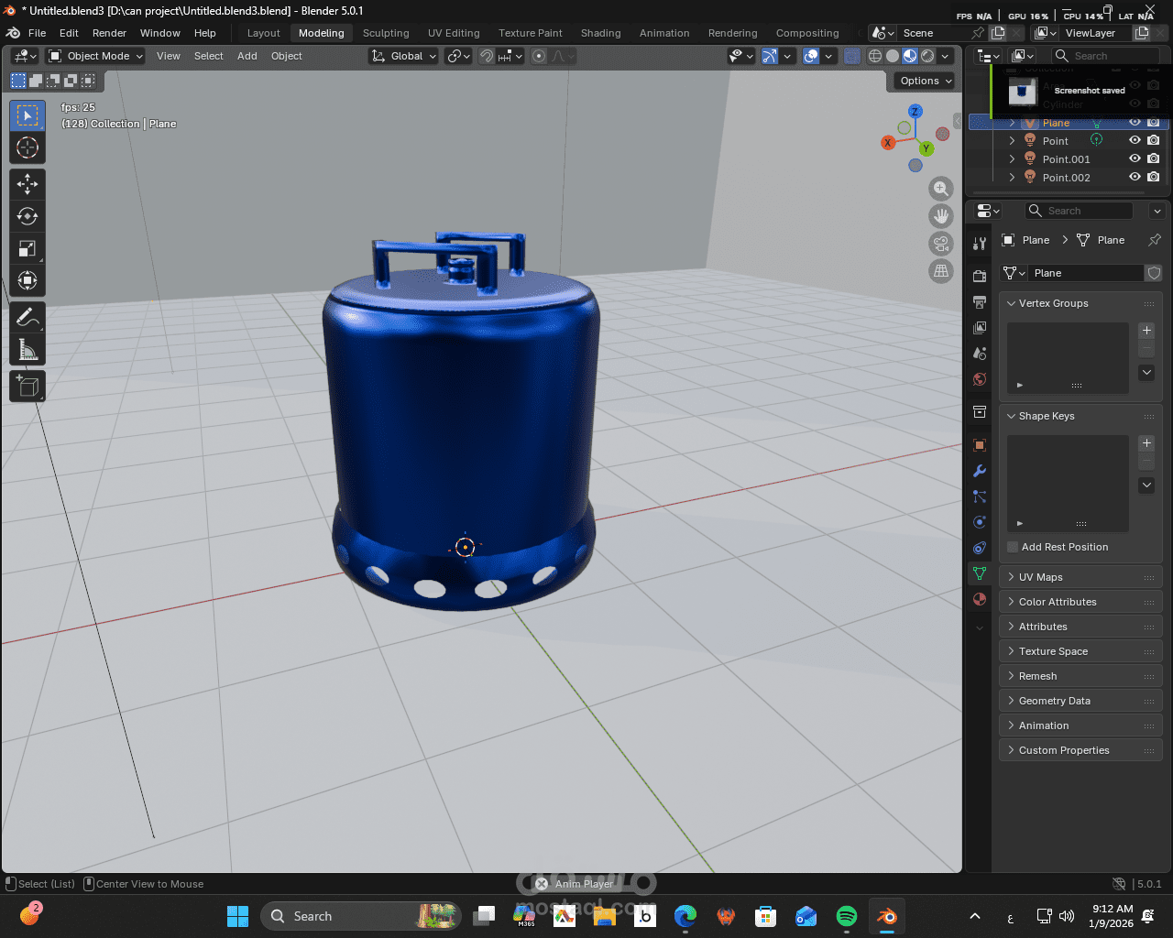This screenshot has height=938, width=1173.
Task: Open the Material properties tab
Action: point(980,599)
